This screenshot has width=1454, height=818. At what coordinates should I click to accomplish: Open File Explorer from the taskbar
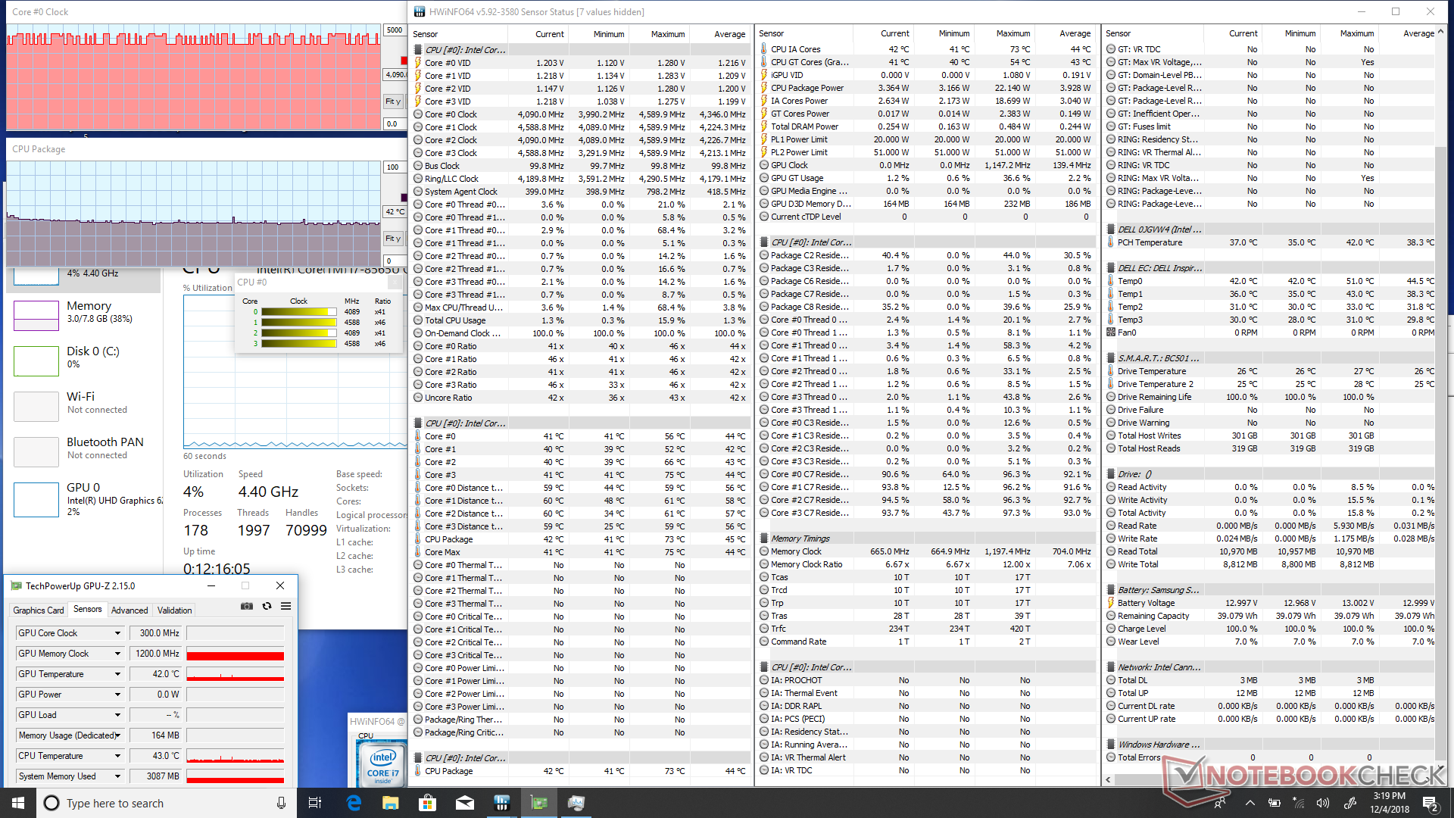pyautogui.click(x=390, y=803)
